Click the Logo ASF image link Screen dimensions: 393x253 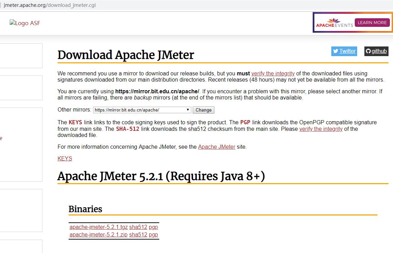pyautogui.click(x=25, y=23)
